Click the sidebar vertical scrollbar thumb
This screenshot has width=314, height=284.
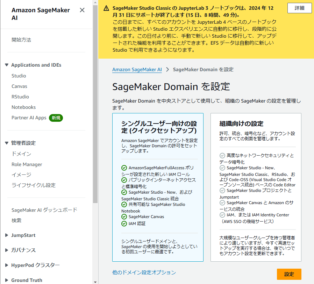[95, 104]
